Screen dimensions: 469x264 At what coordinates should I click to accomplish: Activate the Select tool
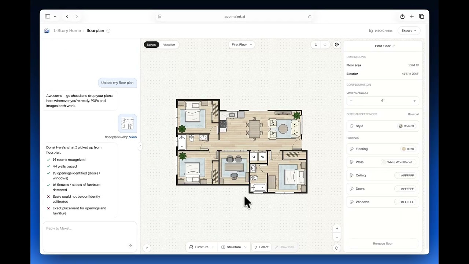261,247
